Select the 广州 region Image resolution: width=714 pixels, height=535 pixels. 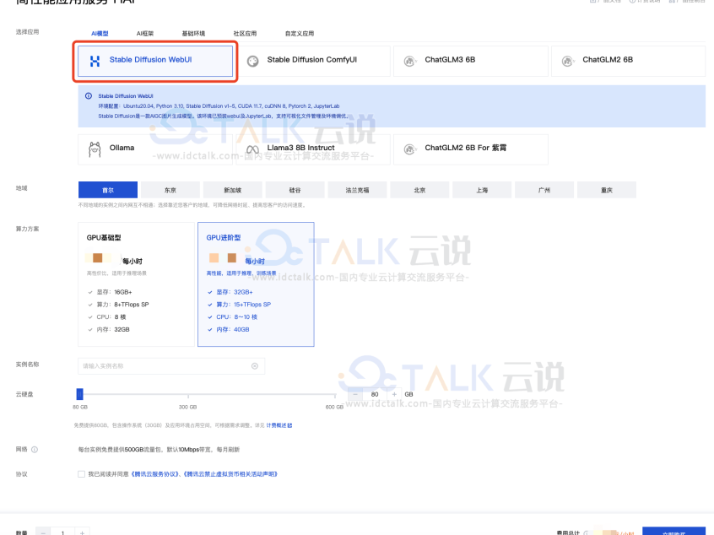coord(544,190)
